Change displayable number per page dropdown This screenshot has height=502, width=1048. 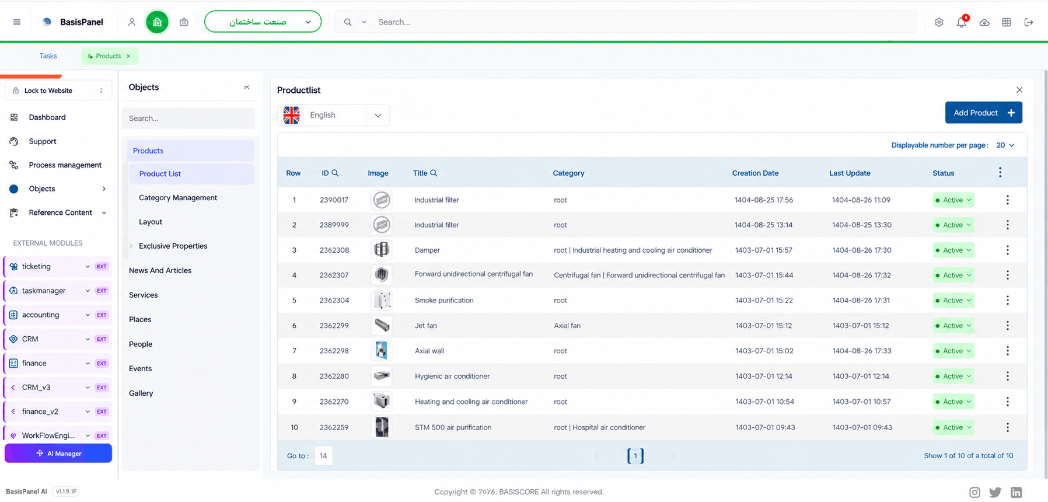coord(1005,145)
